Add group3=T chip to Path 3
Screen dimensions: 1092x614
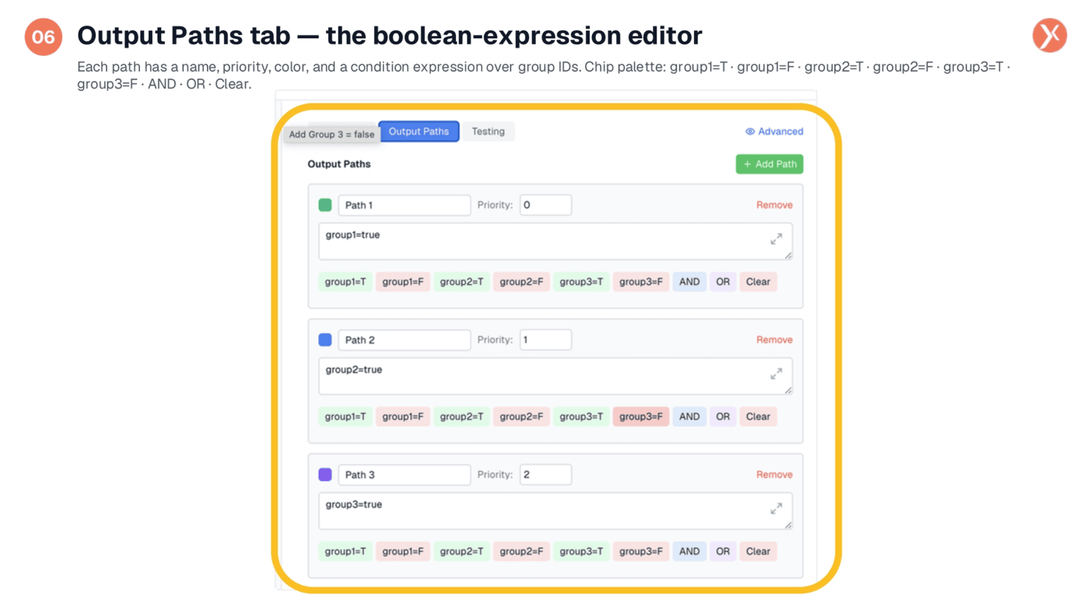pos(581,551)
